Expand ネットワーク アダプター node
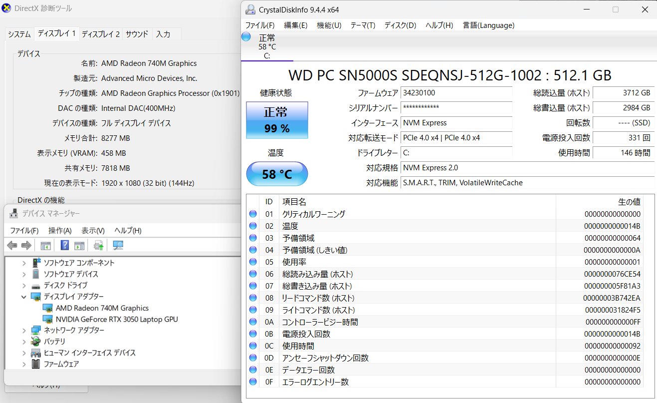 tap(24, 330)
